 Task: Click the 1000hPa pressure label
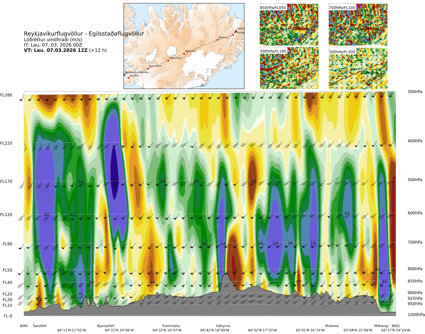coord(416,315)
